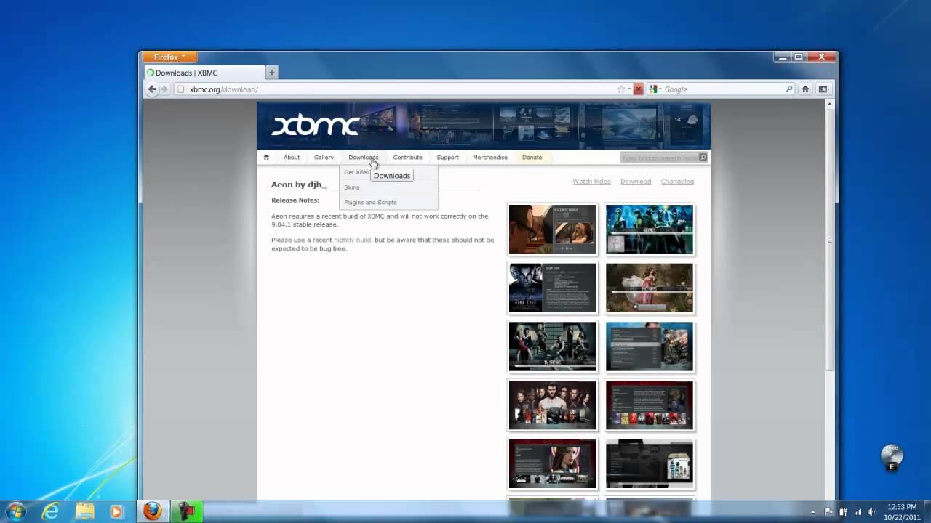The image size is (931, 523).
Task: Click the "Release Notes:" label
Action: 295,200
